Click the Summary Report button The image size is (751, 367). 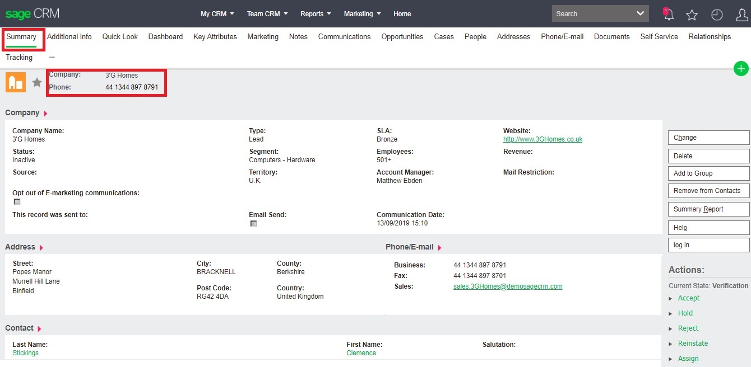(708, 209)
